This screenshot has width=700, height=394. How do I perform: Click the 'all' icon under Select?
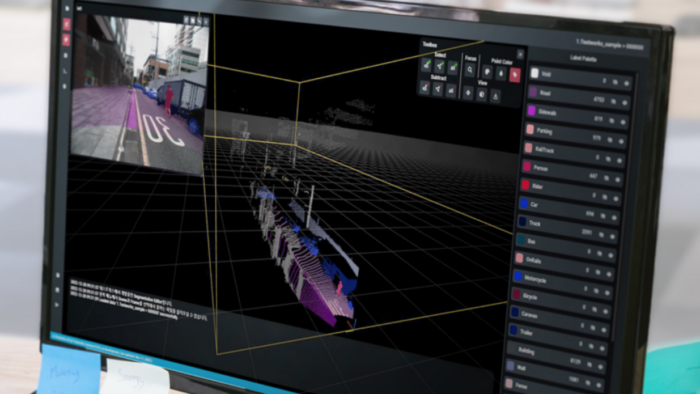452,69
